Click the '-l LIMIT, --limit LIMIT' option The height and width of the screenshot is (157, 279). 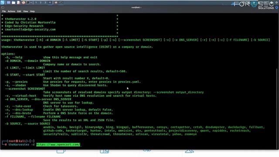click(25, 68)
